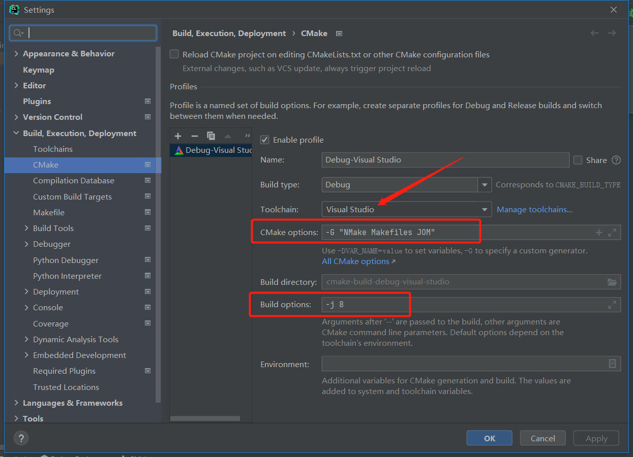The width and height of the screenshot is (633, 457).
Task: Open Custom Build Targets page
Action: click(x=72, y=197)
